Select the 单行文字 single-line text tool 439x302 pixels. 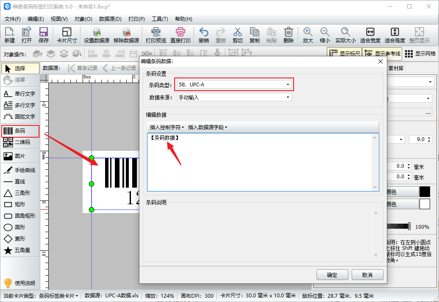pyautogui.click(x=20, y=94)
